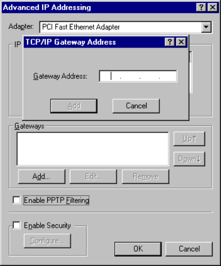Confirm with the OK button
Viewport: 221px width, 266px height.
click(x=138, y=249)
